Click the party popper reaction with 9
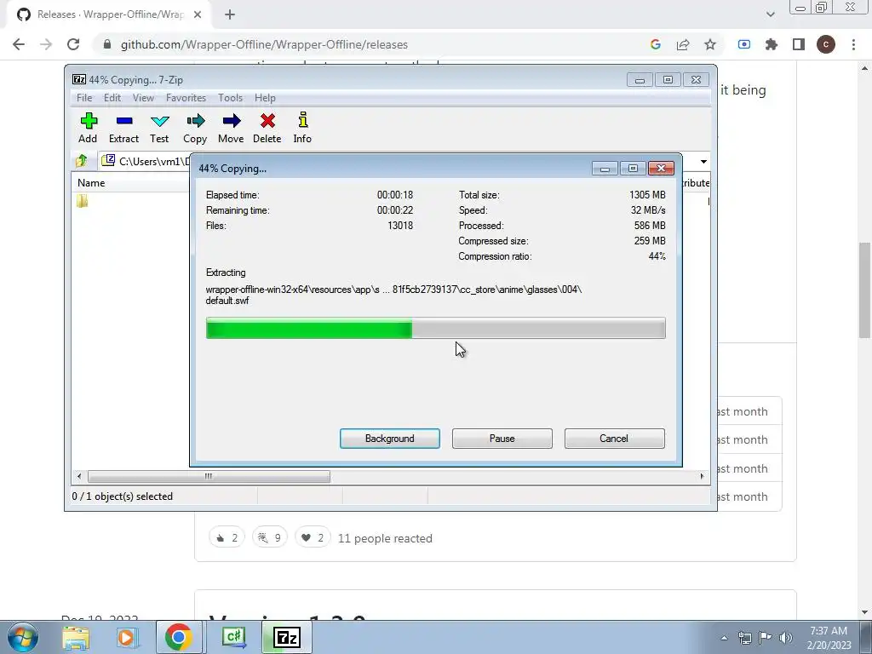This screenshot has height=654, width=872. [270, 538]
